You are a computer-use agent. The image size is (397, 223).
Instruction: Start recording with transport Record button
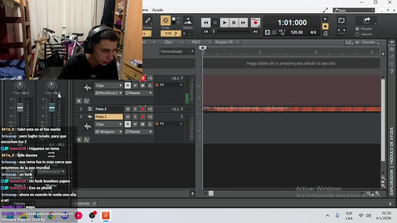click(x=255, y=23)
